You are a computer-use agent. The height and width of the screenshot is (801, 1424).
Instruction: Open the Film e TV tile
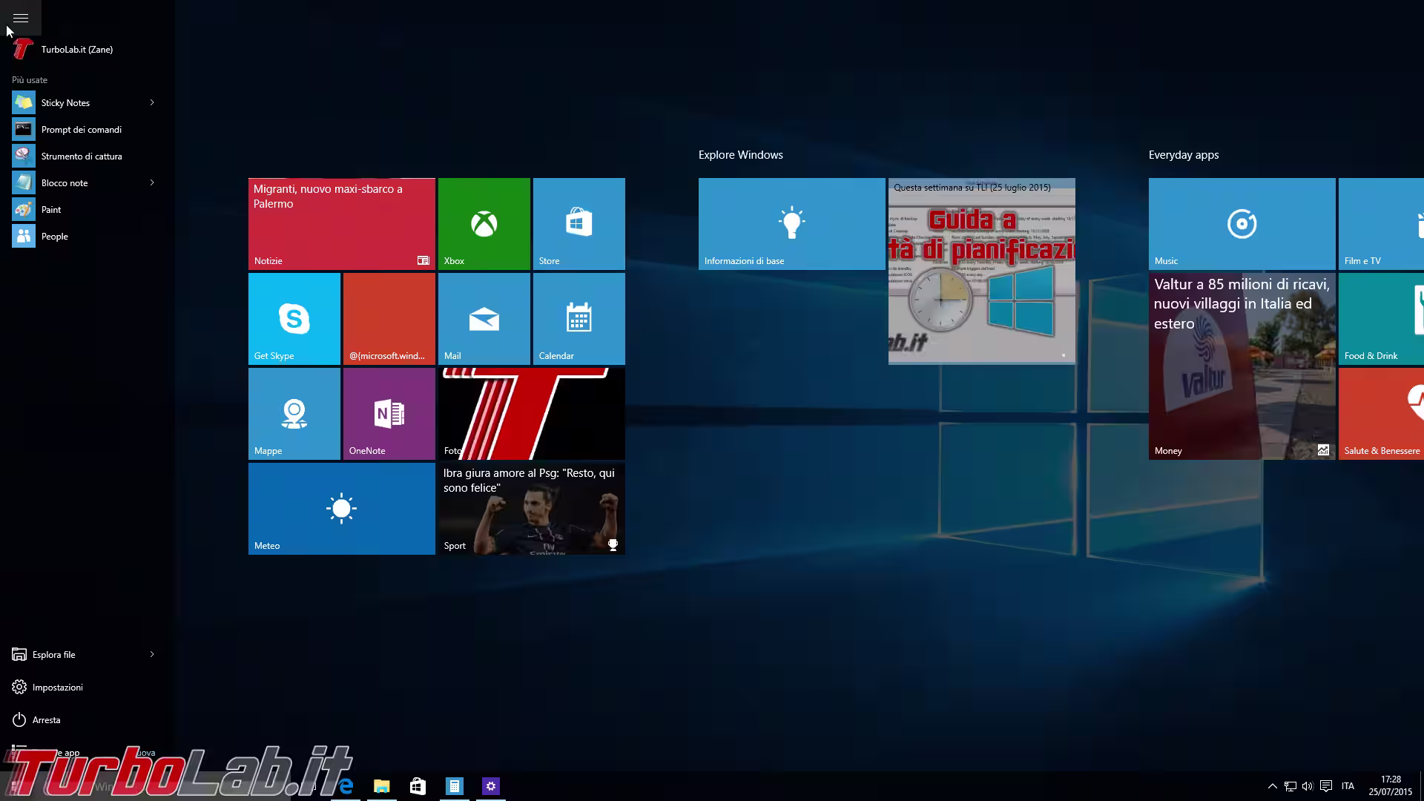point(1381,224)
